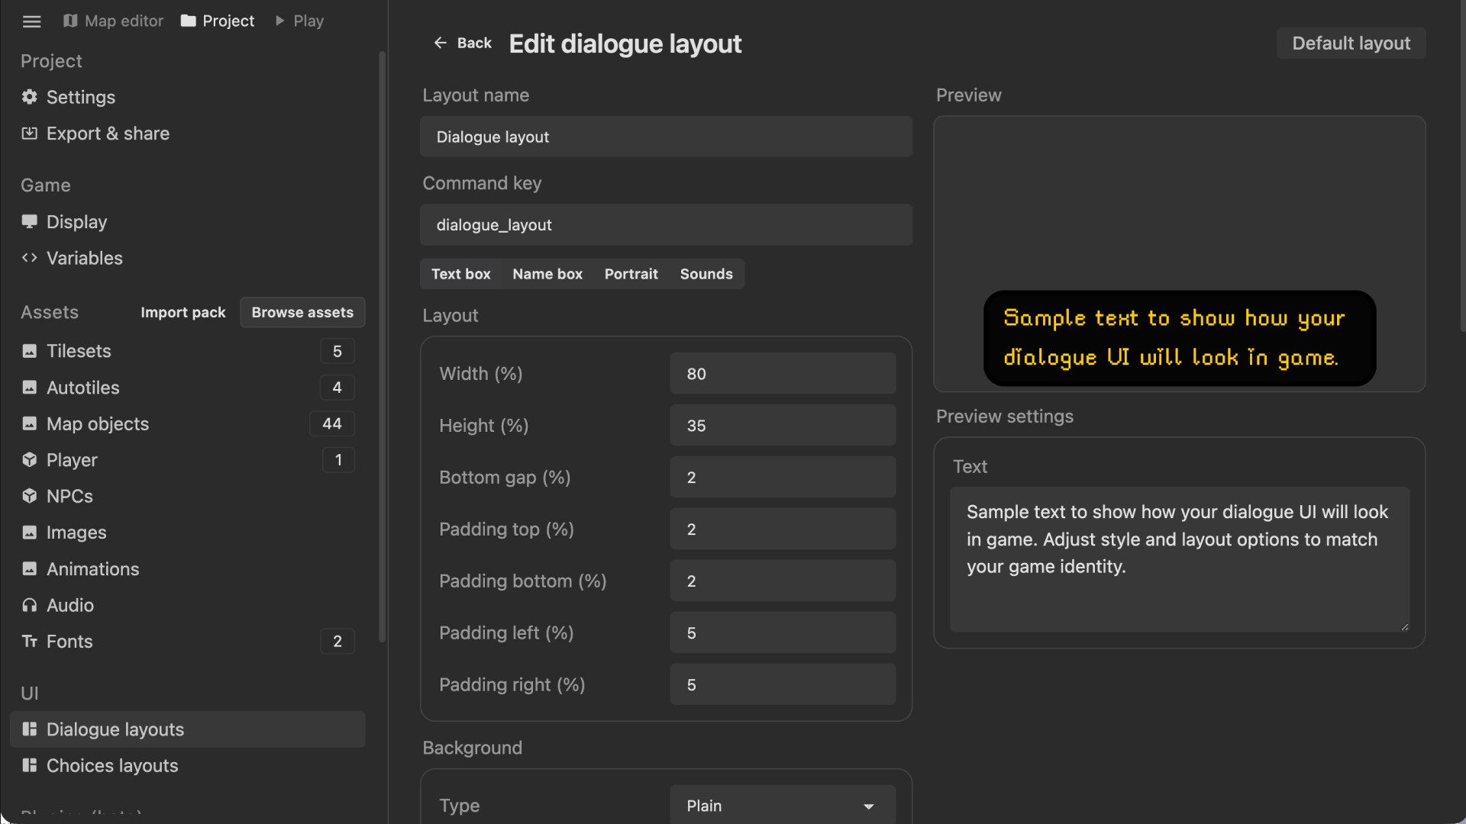1466x824 pixels.
Task: Click the sidebar vertical scrollbar
Action: (x=382, y=347)
